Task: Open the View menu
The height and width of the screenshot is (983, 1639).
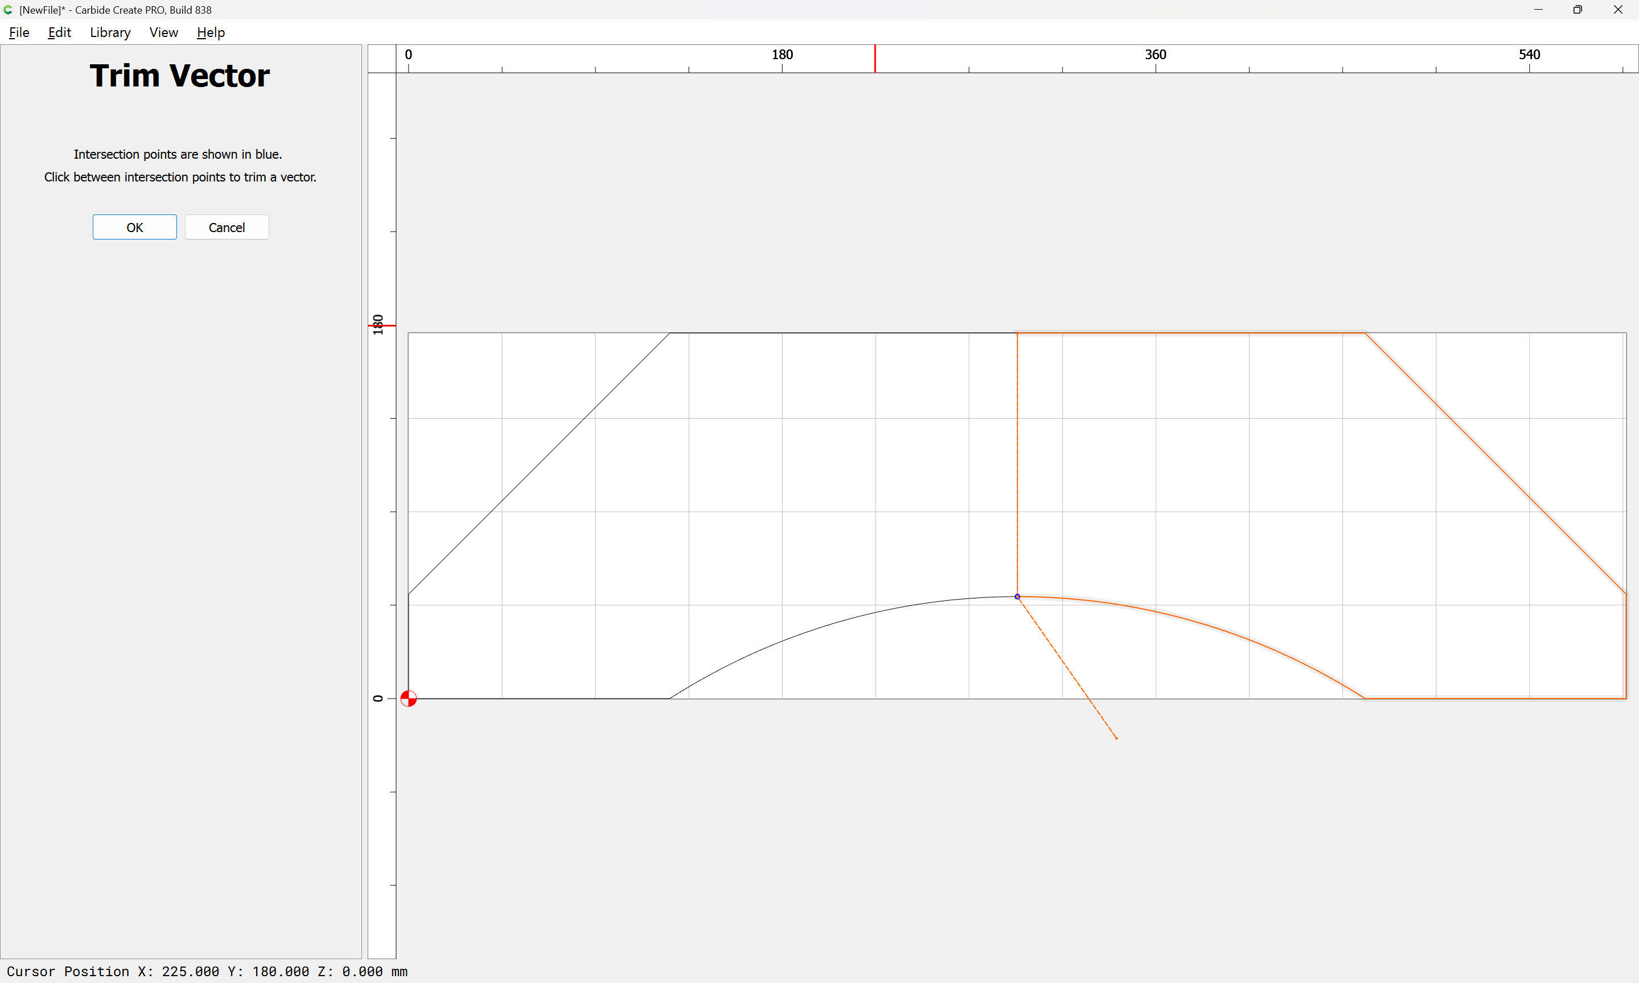Action: pyautogui.click(x=163, y=32)
